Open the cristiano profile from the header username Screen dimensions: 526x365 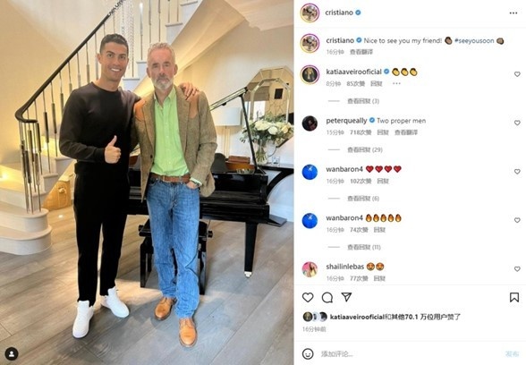click(x=339, y=13)
